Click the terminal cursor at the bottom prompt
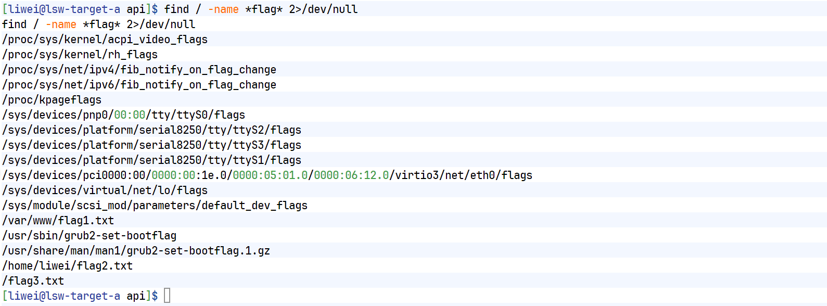 [x=167, y=296]
